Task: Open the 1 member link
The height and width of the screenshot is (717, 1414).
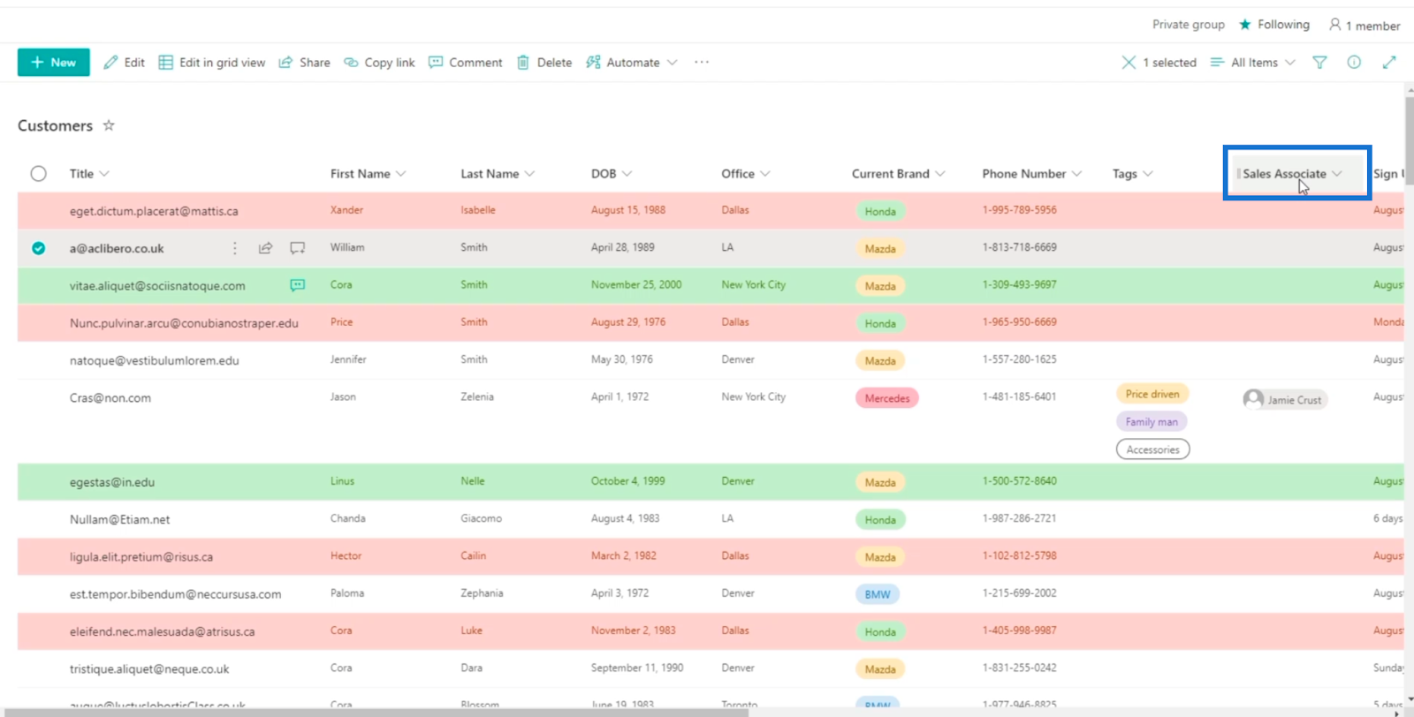Action: pyautogui.click(x=1365, y=26)
